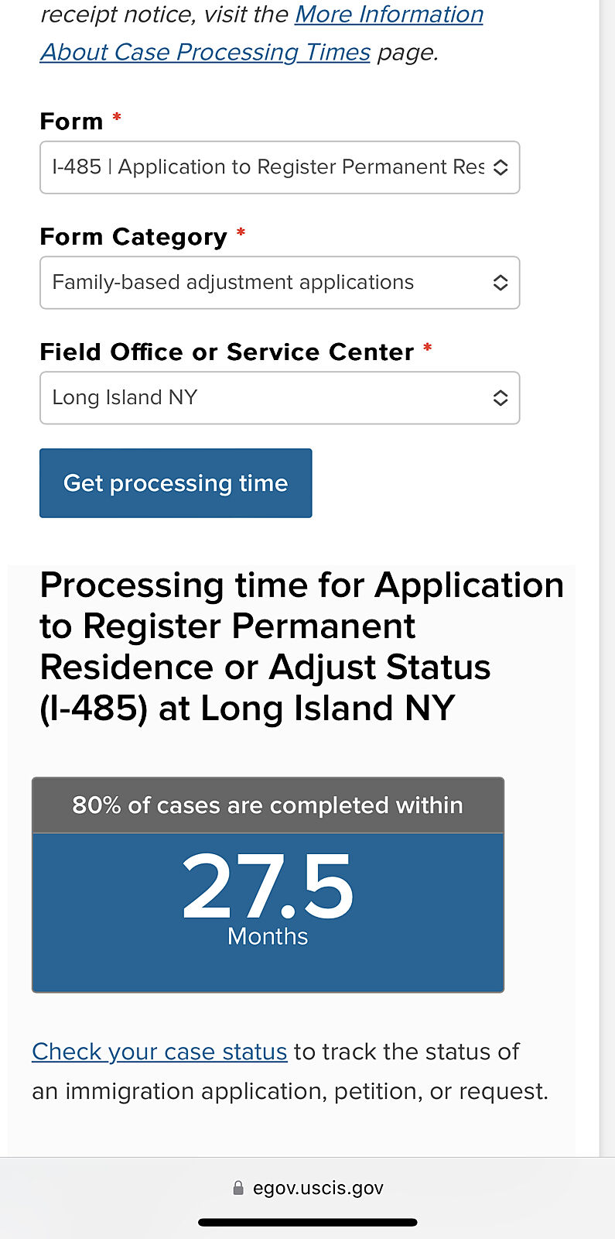
Task: Click the Processing time for Application heading
Action: (302, 646)
